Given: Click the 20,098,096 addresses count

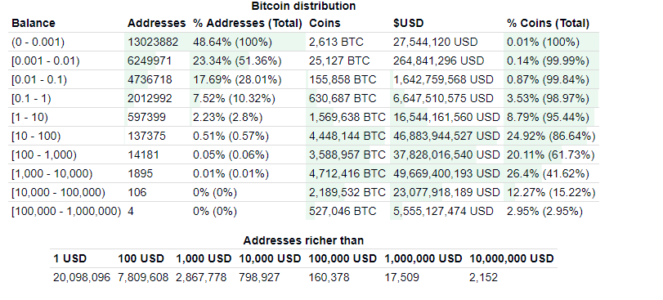Looking at the screenshot, I should point(82,277).
